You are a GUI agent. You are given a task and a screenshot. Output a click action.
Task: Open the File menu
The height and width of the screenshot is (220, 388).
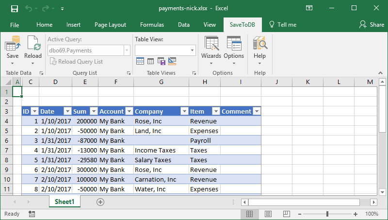[15, 25]
